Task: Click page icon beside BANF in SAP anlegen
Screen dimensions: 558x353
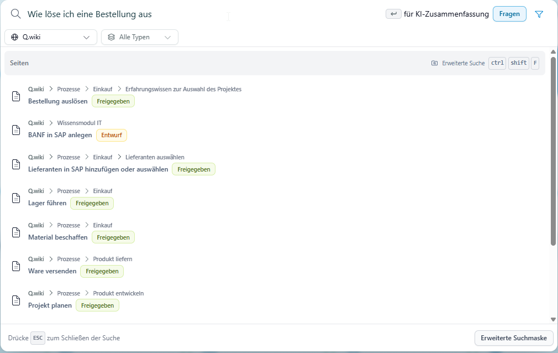Action: coord(16,130)
